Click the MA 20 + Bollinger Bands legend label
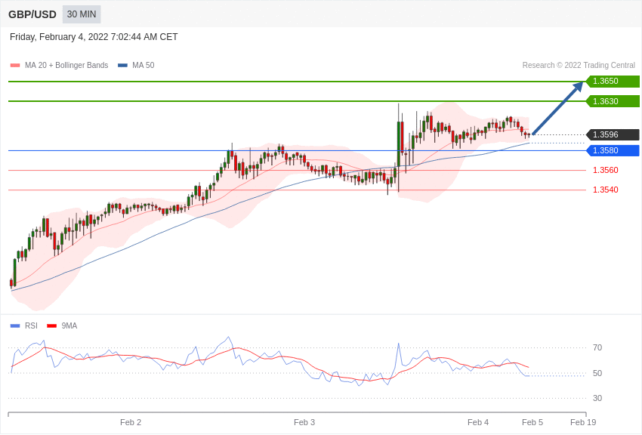 click(66, 65)
